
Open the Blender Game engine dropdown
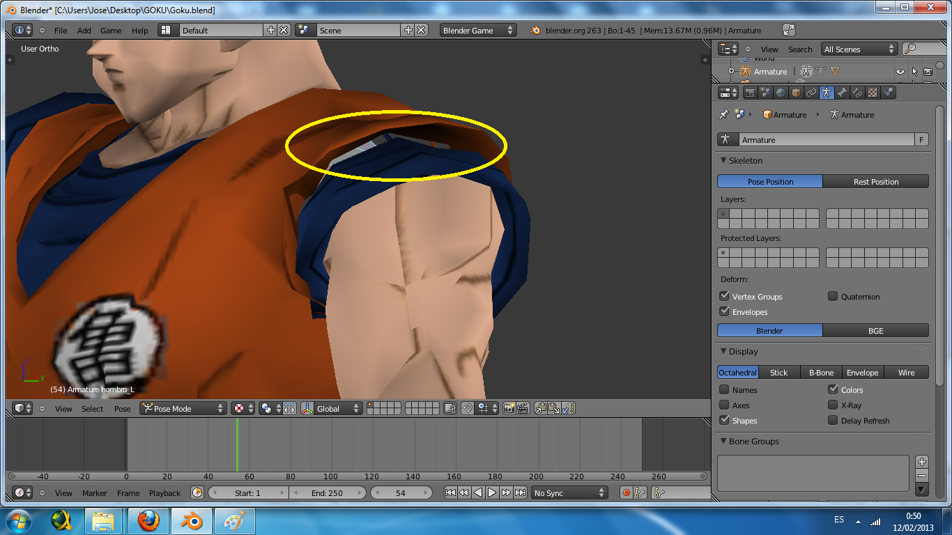(x=477, y=31)
